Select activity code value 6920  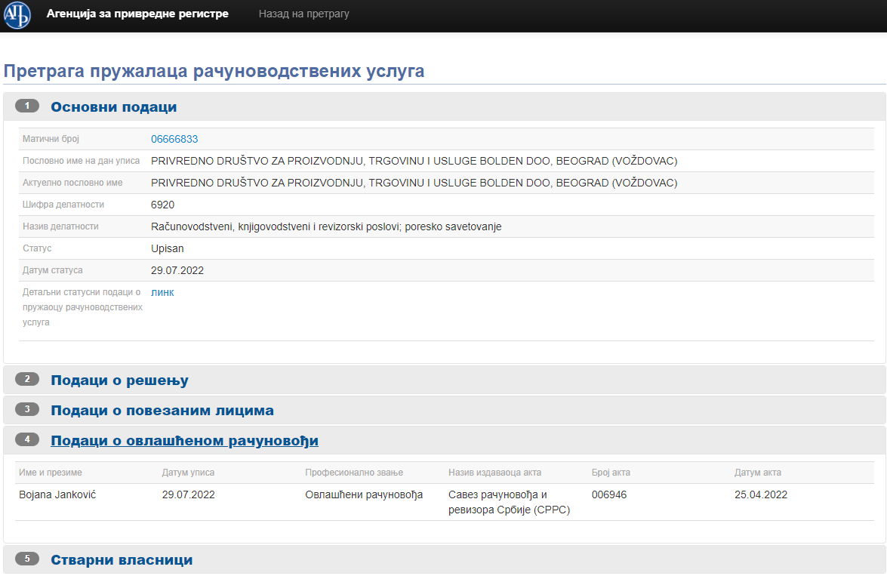coord(162,205)
